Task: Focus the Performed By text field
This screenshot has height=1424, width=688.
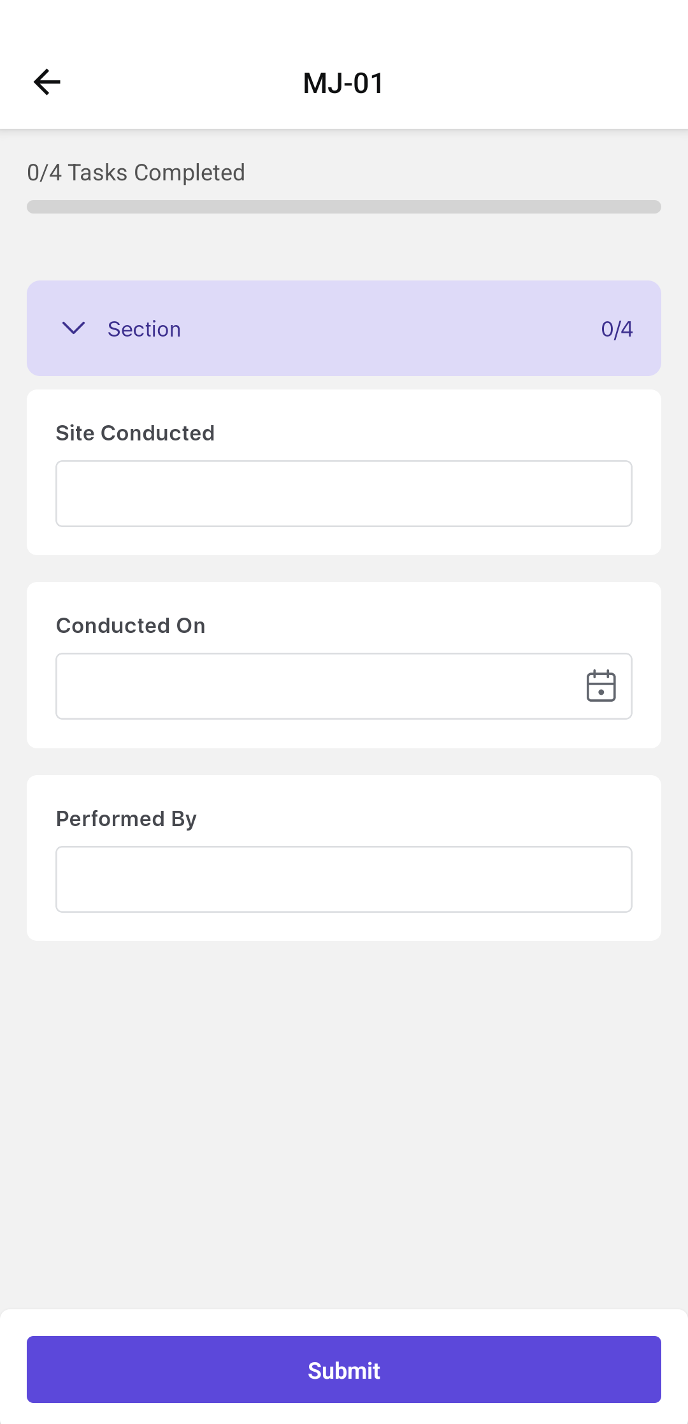Action: coord(344,879)
